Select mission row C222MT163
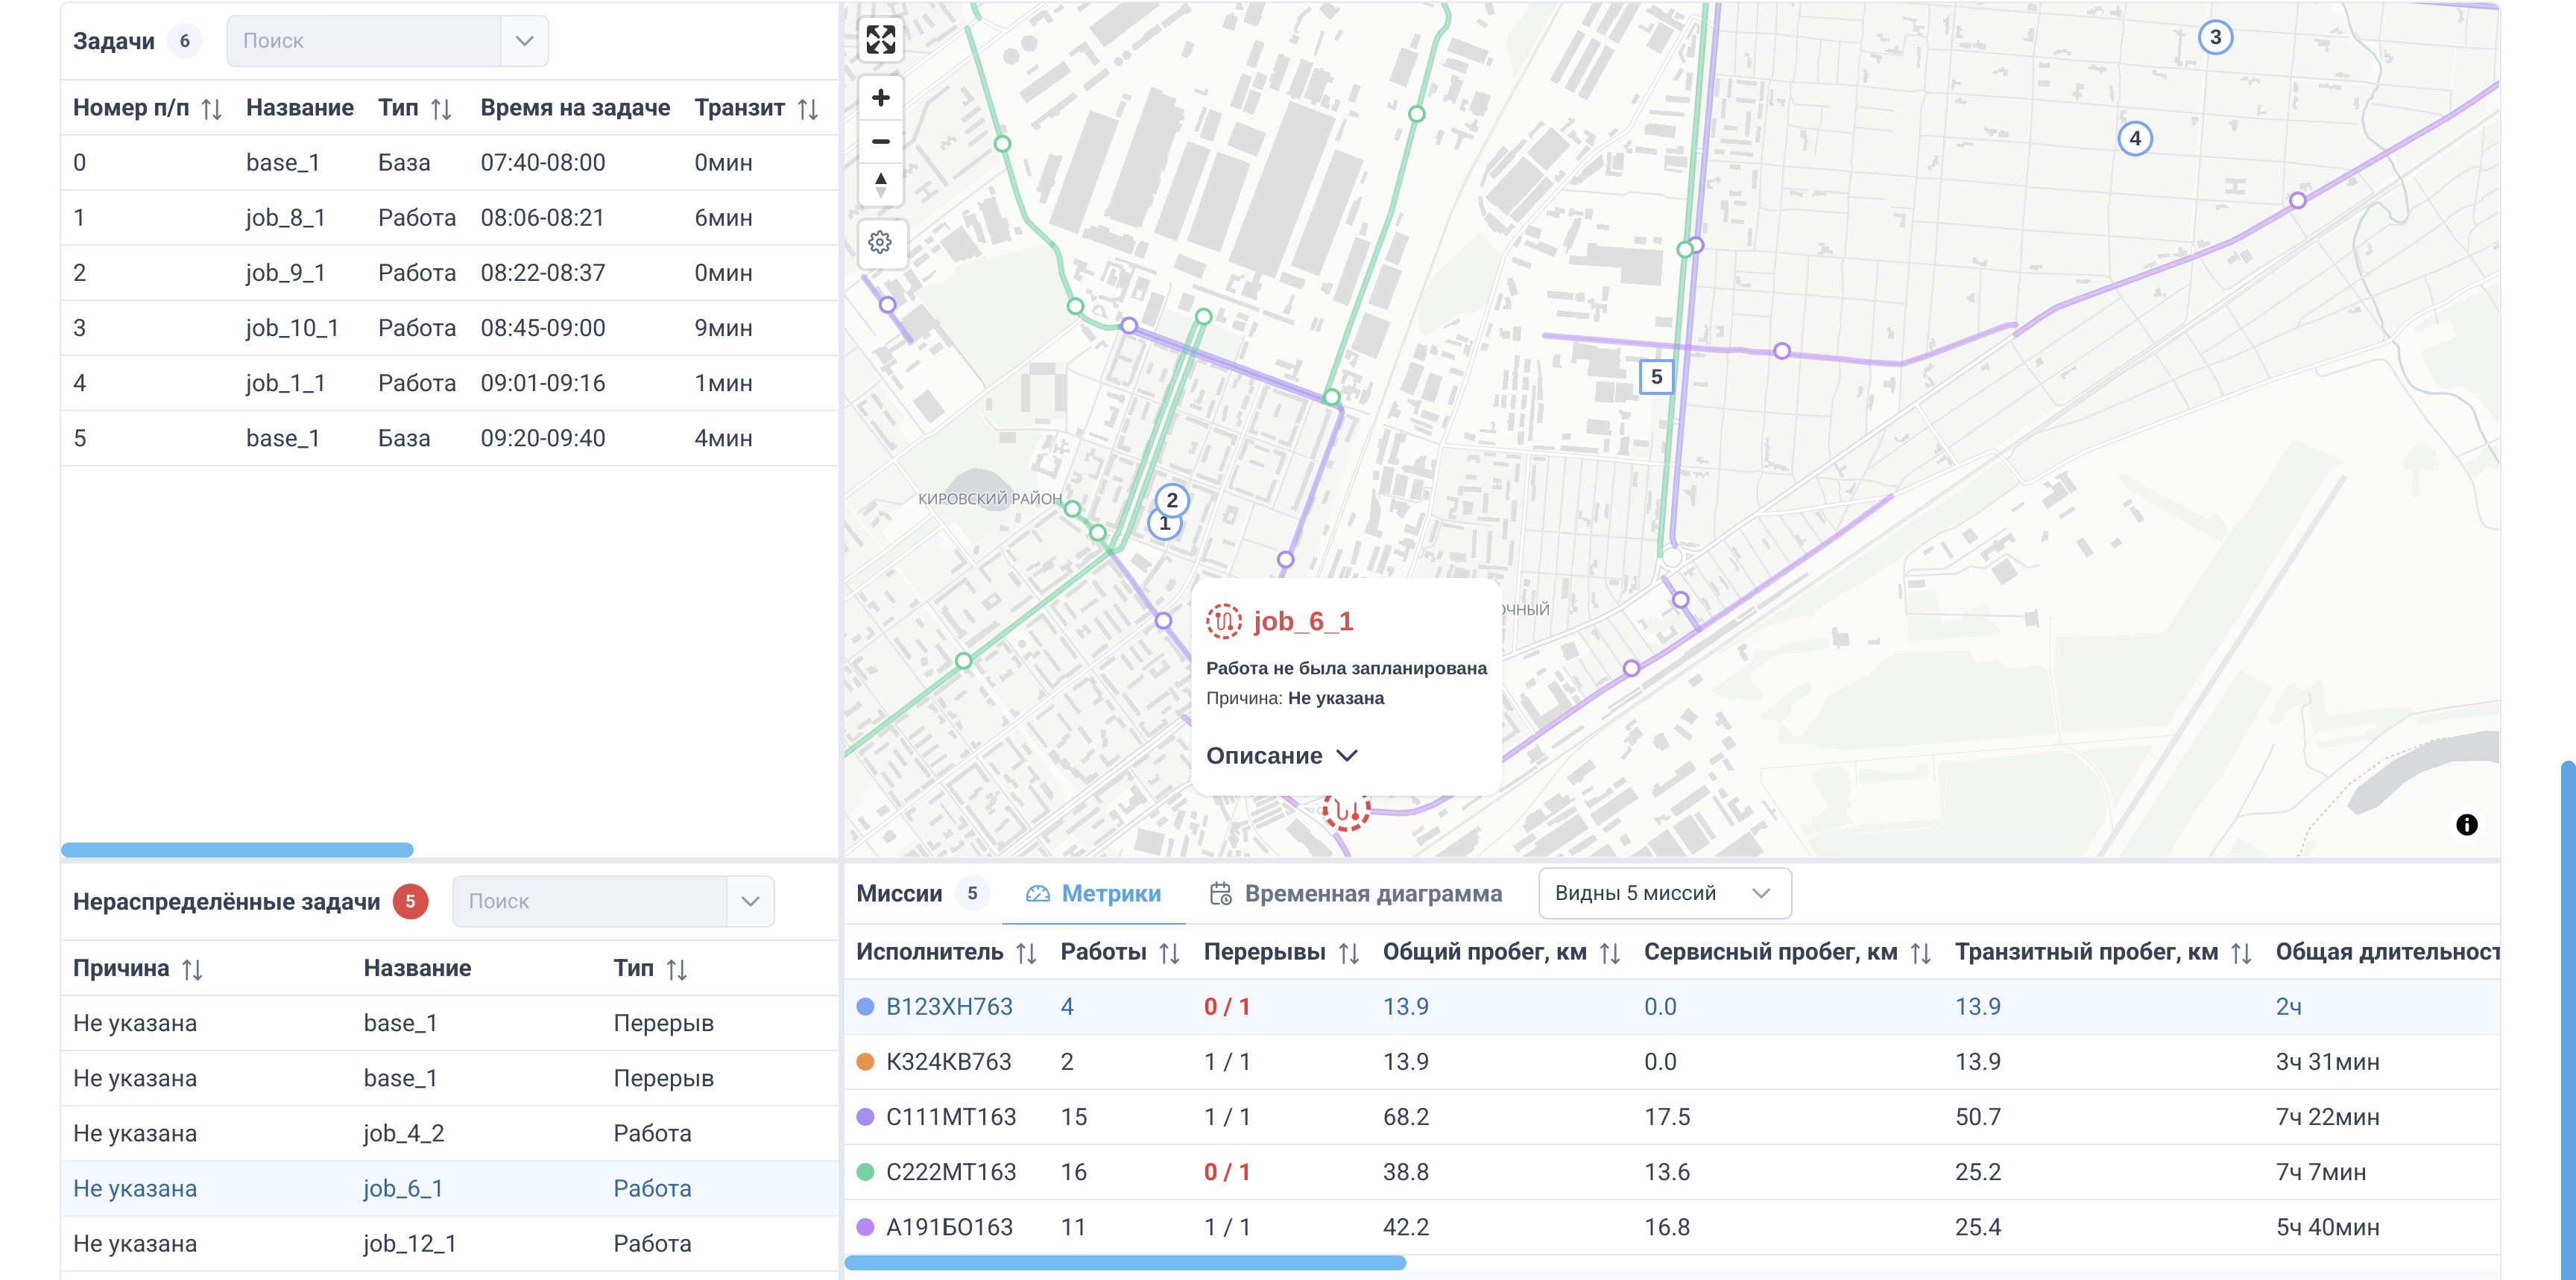Image resolution: width=2576 pixels, height=1280 pixels. (x=1672, y=1171)
